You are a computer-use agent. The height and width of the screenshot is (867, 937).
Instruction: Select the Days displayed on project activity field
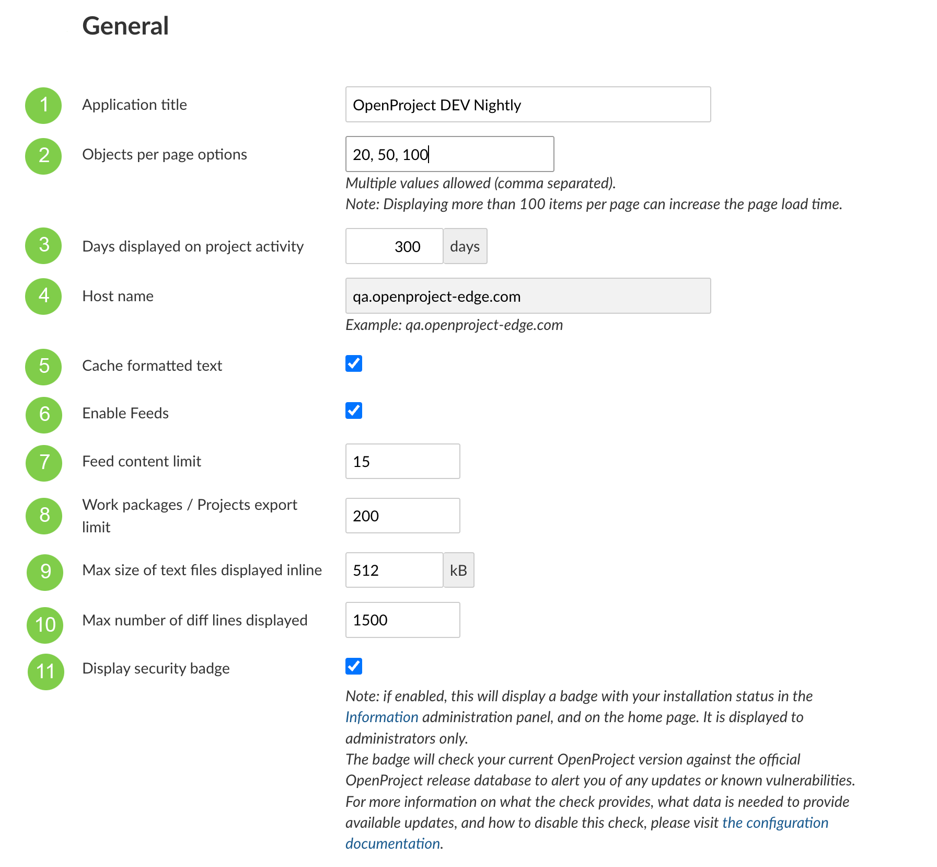[x=395, y=246]
